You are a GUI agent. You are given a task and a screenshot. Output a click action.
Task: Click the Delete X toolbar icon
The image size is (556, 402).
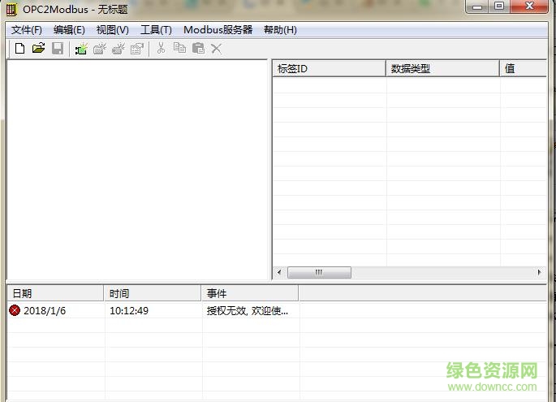[x=216, y=49]
